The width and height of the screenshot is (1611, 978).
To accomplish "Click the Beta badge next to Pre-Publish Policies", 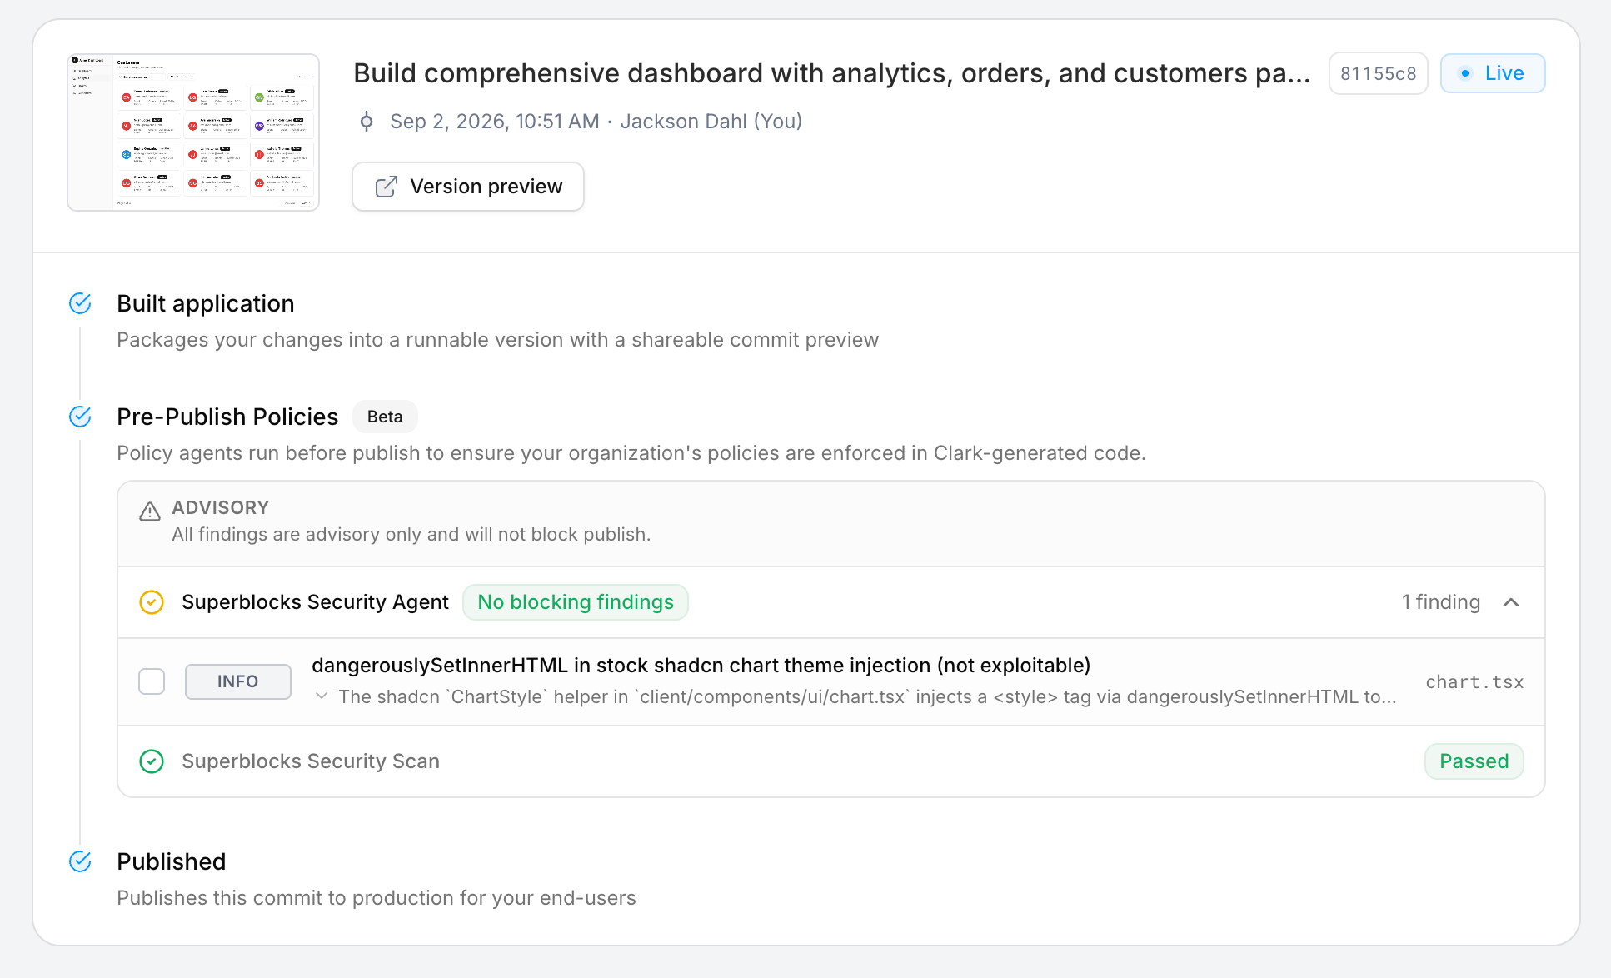I will point(385,417).
